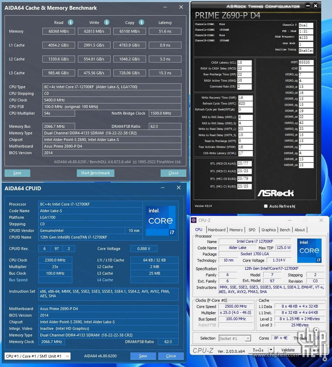
Task: Click Save in the AIDA64 CPUID window
Action: point(143,356)
